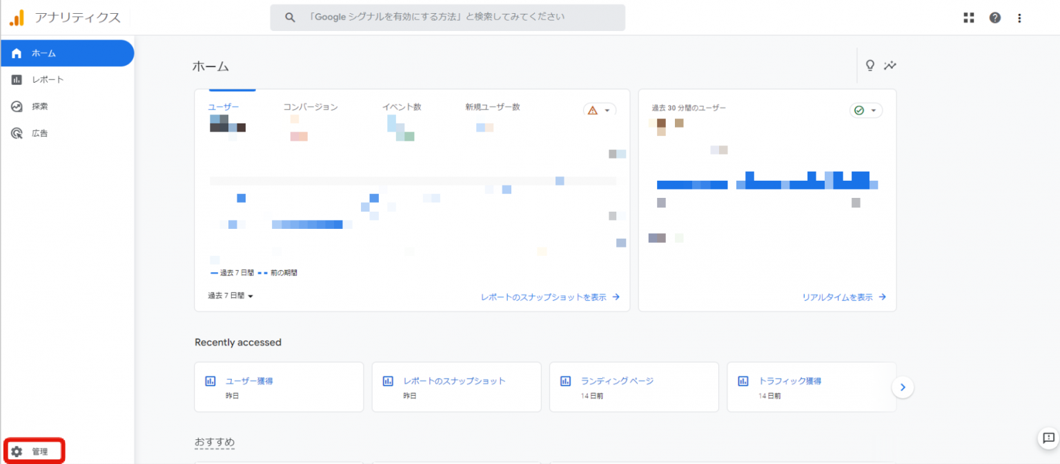
Task: Open 探索 in the sidebar
Action: pos(39,107)
